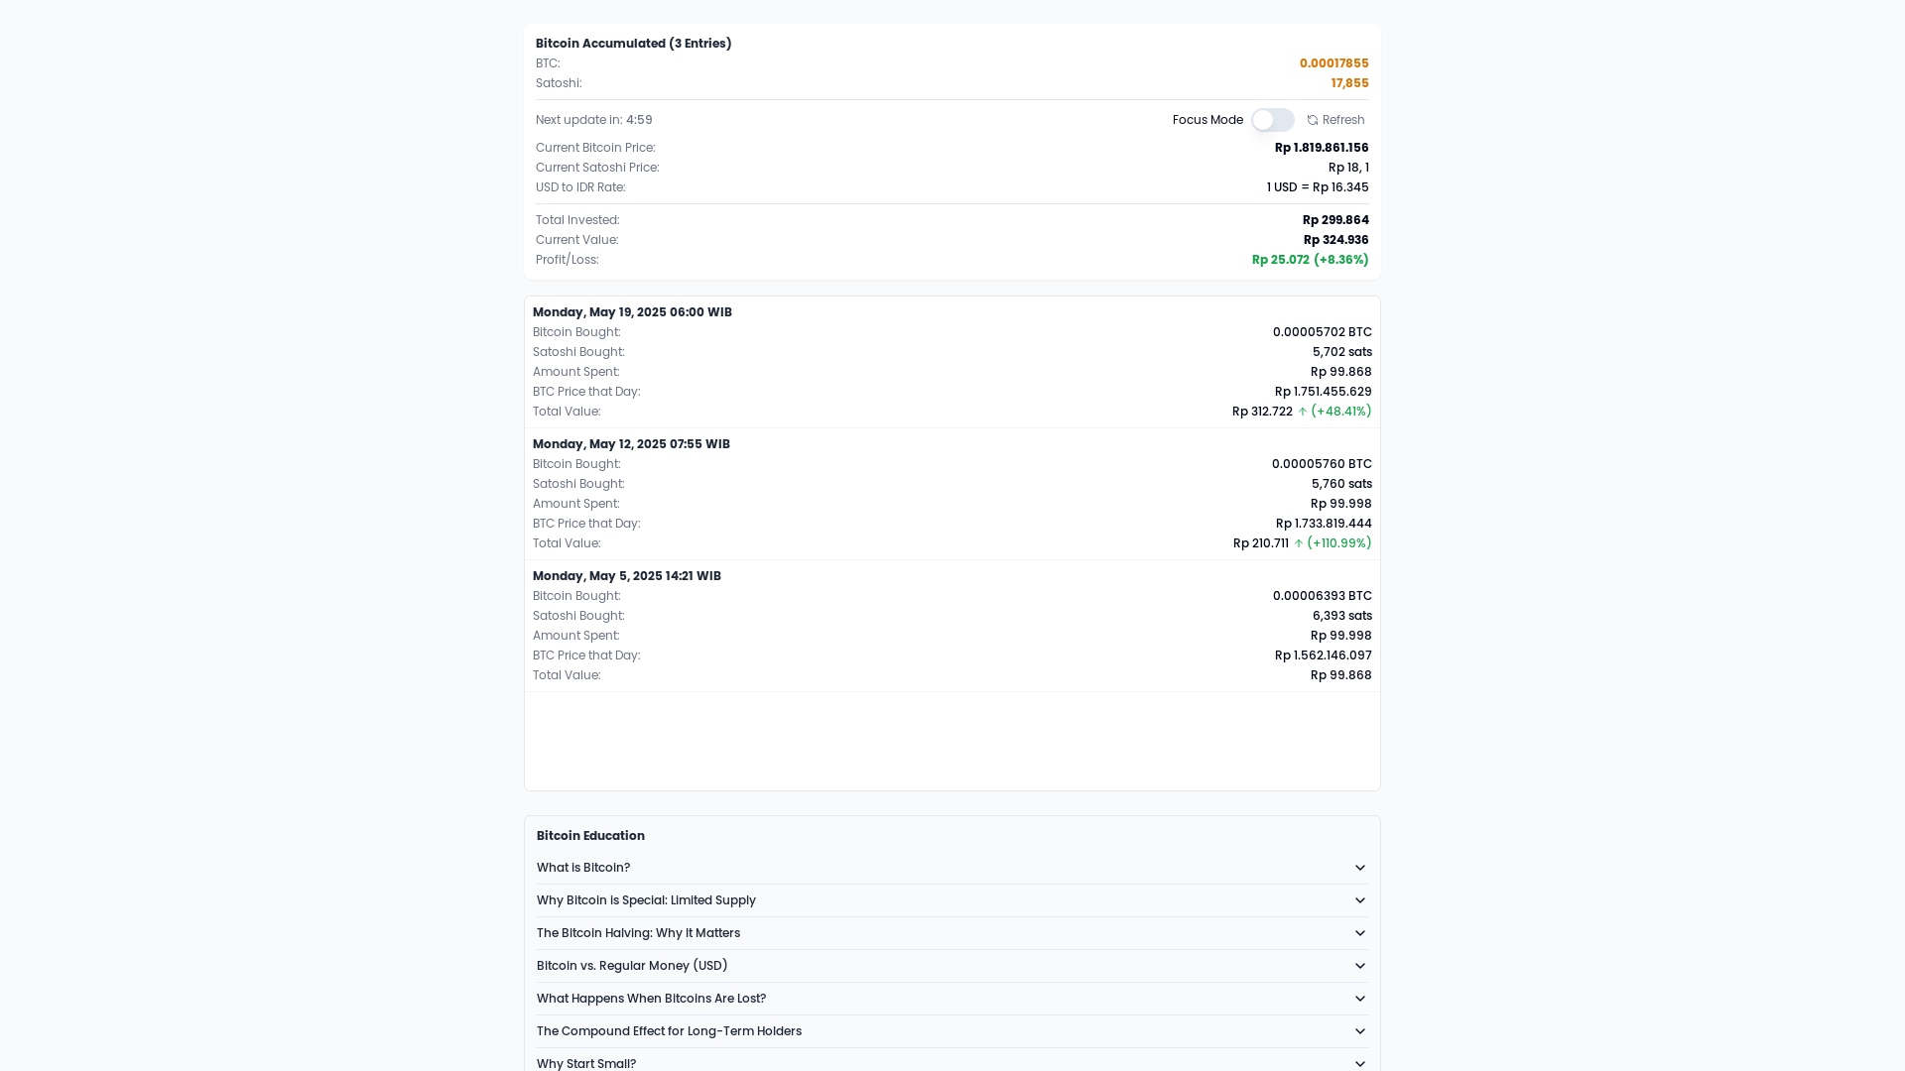The height and width of the screenshot is (1071, 1905).
Task: Click chevron beside 'Why Bitcoin is Special'
Action: click(1360, 900)
